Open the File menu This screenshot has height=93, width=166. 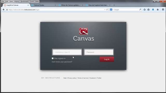3,1
